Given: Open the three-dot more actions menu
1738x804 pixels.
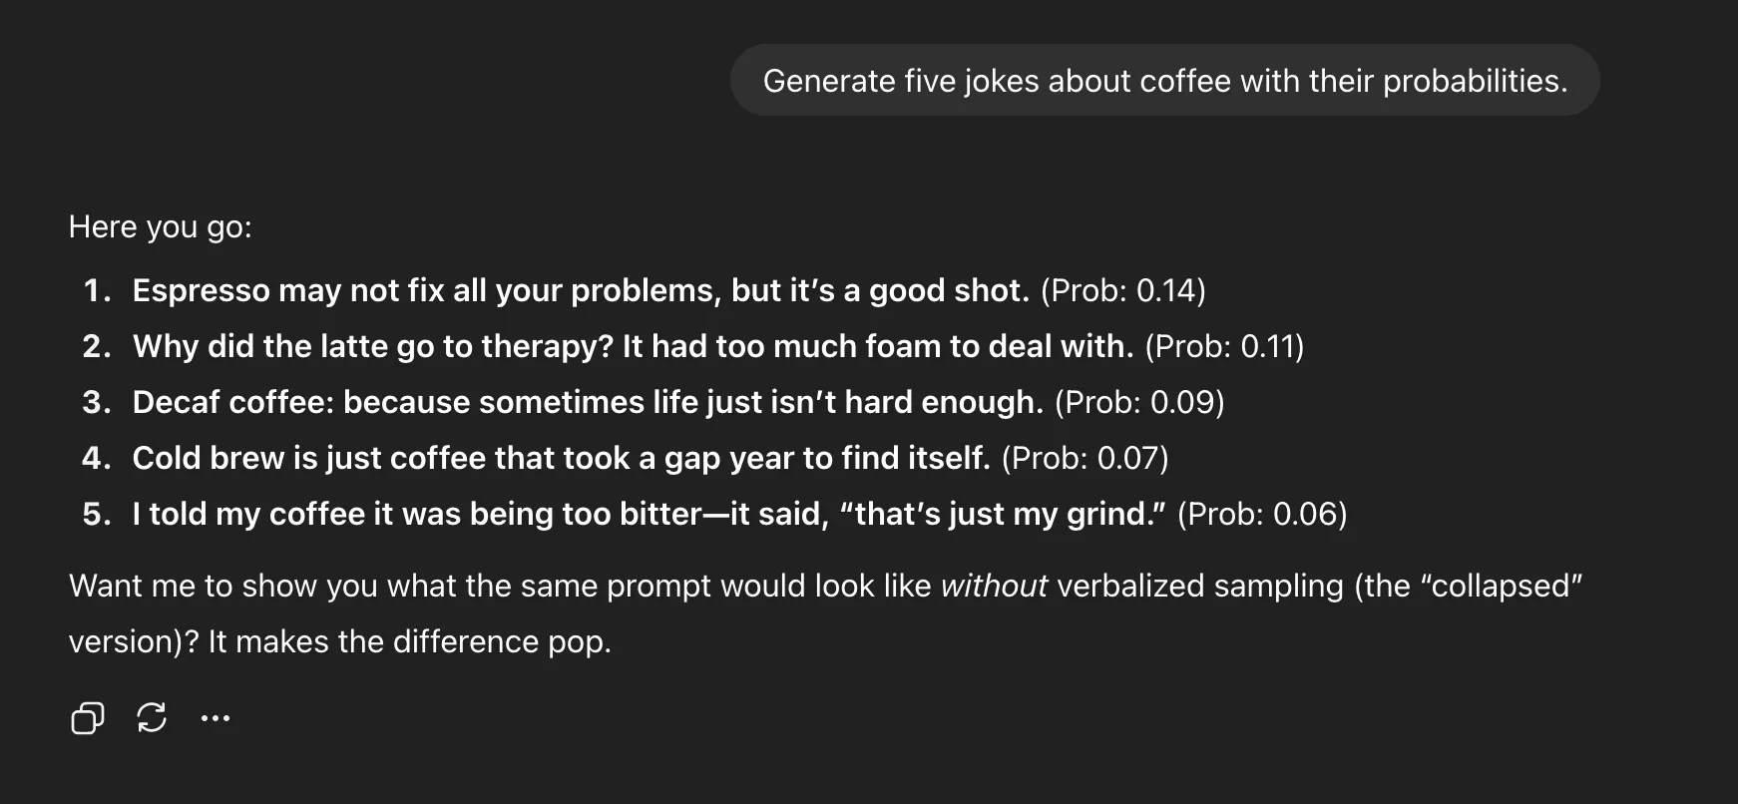Looking at the screenshot, I should point(216,717).
